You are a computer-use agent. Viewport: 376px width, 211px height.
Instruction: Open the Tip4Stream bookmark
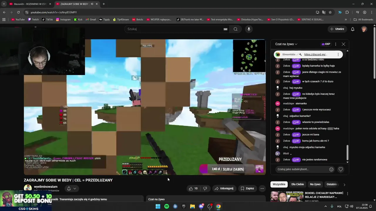(121, 20)
